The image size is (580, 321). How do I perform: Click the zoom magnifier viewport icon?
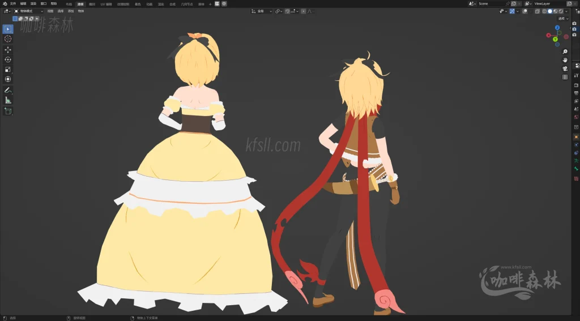[565, 52]
